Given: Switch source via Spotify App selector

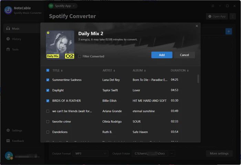Looking at the screenshot, I should click(x=63, y=6).
